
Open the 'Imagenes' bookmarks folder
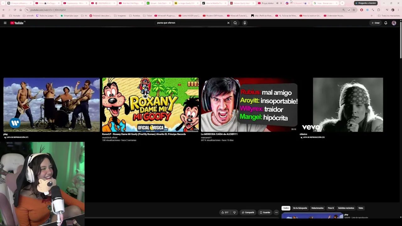pos(120,16)
